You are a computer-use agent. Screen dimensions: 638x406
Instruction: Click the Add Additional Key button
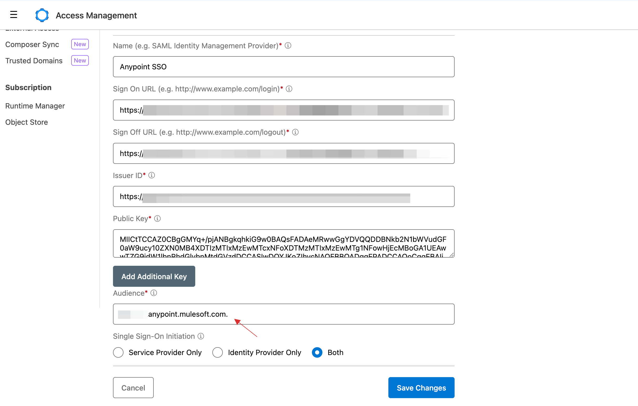154,276
